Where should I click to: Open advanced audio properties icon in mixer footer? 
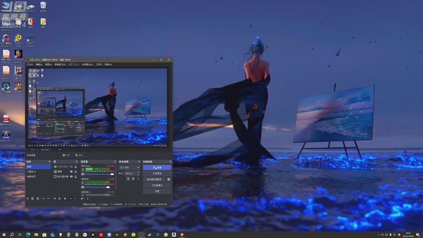coord(82,199)
